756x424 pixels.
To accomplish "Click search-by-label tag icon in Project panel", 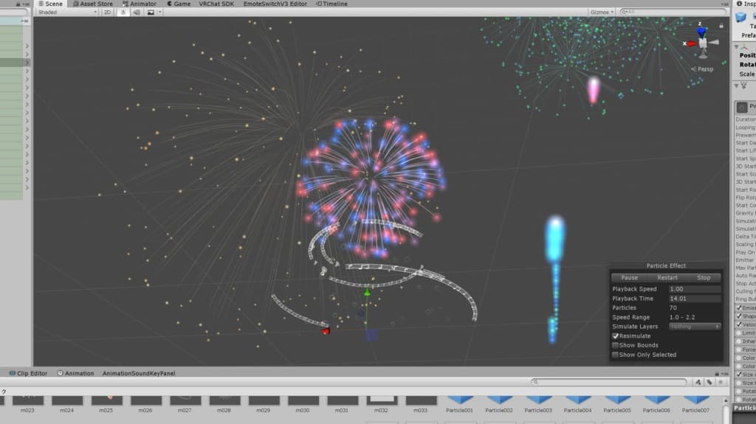I will tap(709, 382).
